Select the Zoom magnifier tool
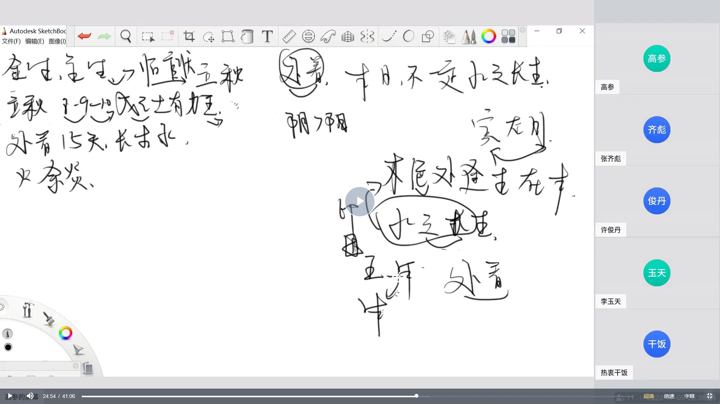The image size is (720, 404). (126, 36)
